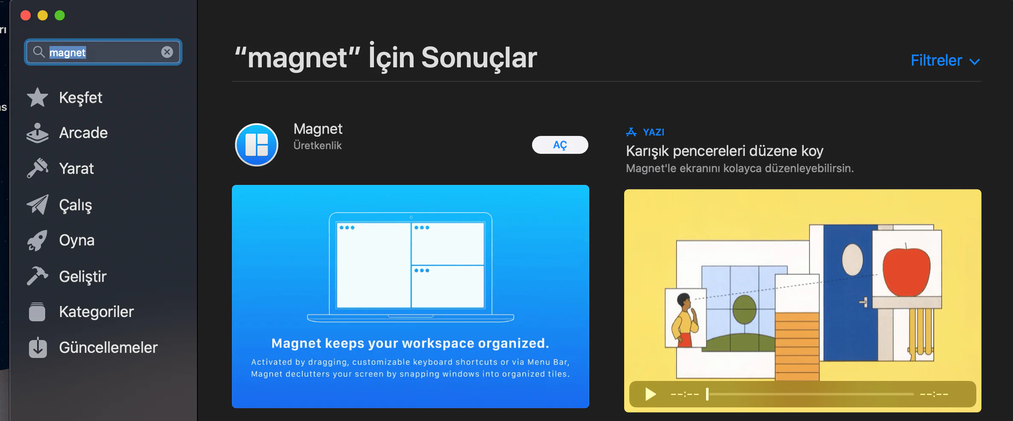Expand the Filtreler dropdown
Image resolution: width=1013 pixels, height=421 pixels.
click(x=945, y=61)
